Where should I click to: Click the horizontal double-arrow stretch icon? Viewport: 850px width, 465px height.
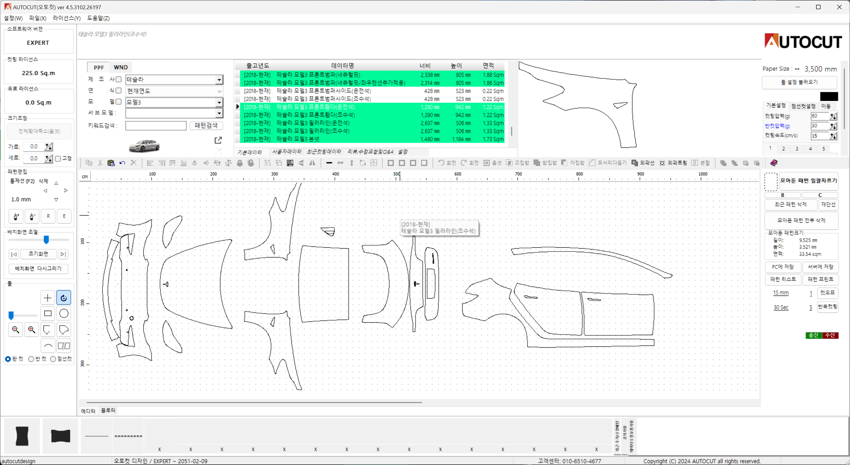click(340, 163)
